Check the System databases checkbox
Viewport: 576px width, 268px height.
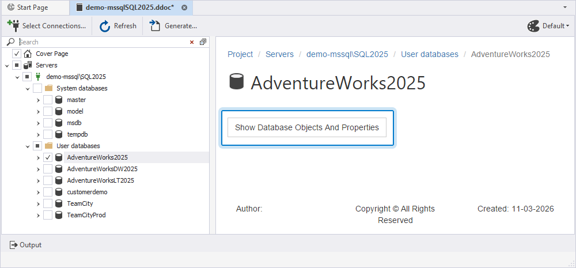(x=37, y=89)
